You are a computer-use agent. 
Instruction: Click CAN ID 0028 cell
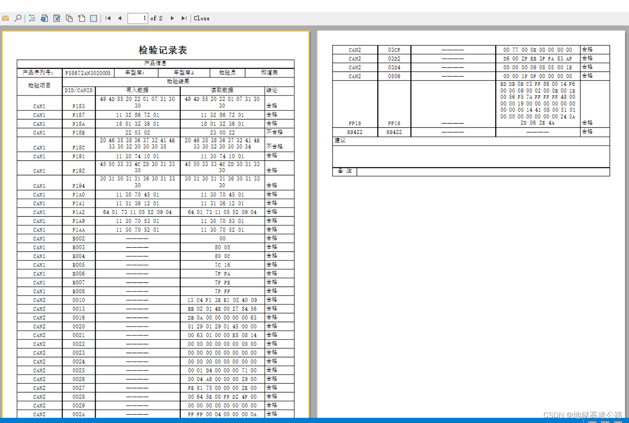coord(79,397)
